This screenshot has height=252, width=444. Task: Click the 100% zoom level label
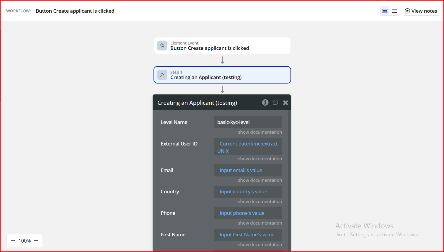click(x=25, y=241)
